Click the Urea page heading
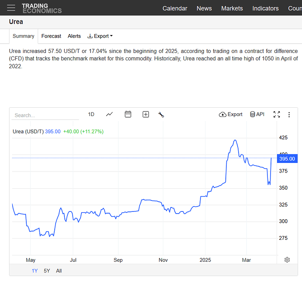 point(16,22)
